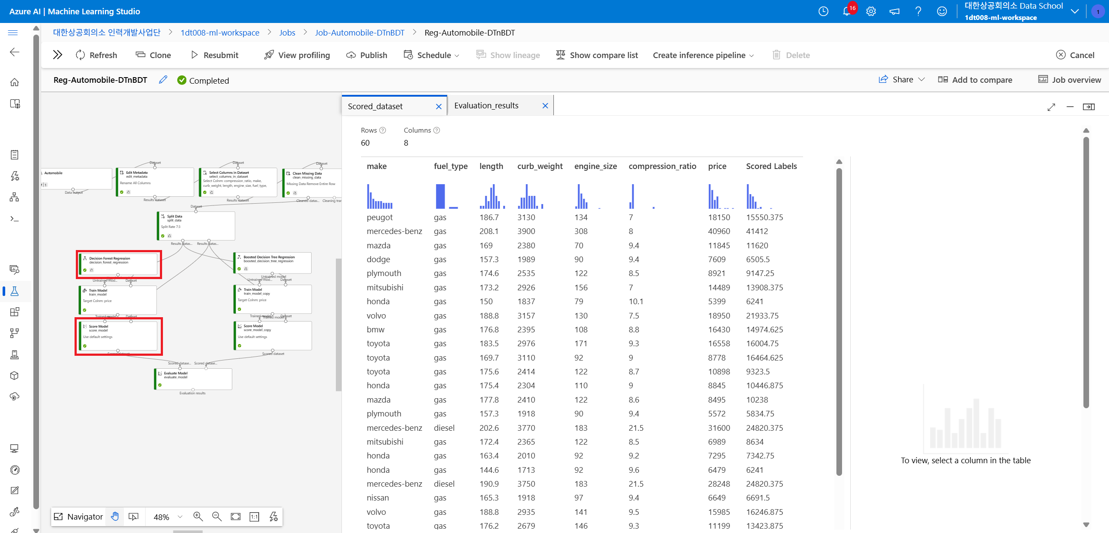Viewport: 1109px width, 533px height.
Task: Click the Show compare list button
Action: click(x=597, y=55)
